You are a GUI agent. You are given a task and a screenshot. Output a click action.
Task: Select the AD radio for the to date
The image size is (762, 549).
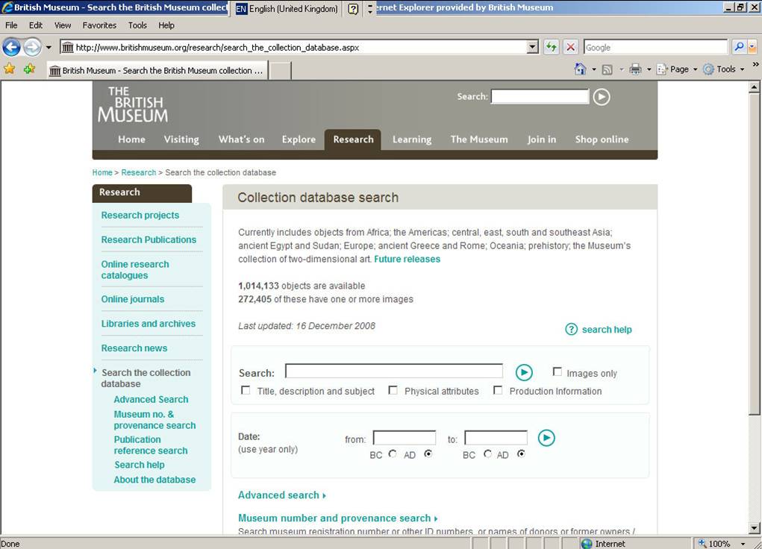point(521,454)
